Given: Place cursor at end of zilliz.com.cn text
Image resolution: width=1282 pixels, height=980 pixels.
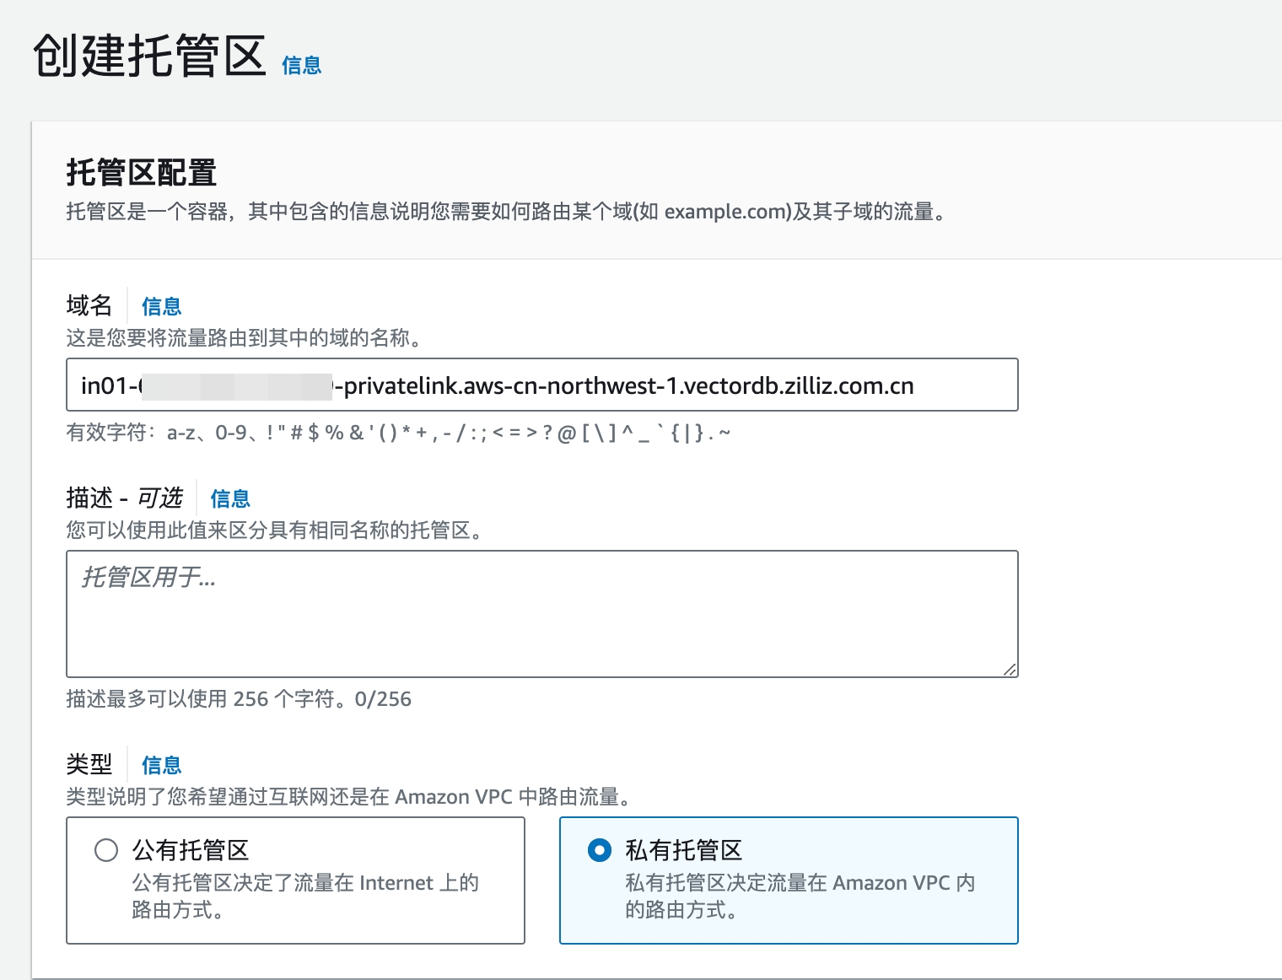Looking at the screenshot, I should tap(916, 386).
